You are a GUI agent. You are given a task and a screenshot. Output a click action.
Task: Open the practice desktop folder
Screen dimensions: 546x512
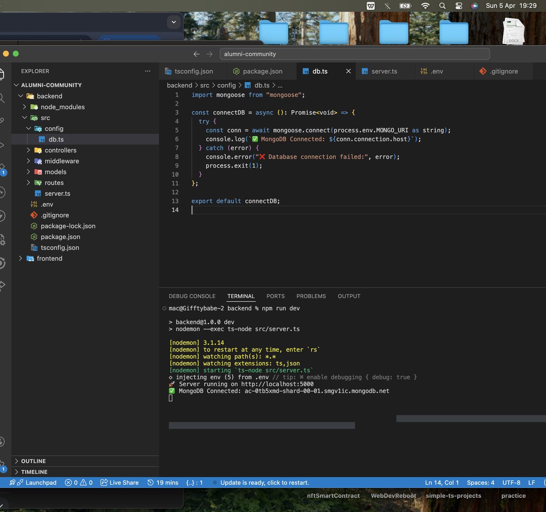514,496
